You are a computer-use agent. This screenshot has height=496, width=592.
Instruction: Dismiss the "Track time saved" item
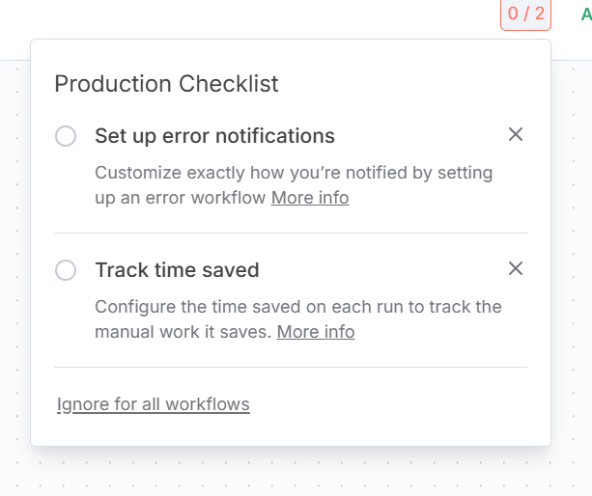[516, 268]
